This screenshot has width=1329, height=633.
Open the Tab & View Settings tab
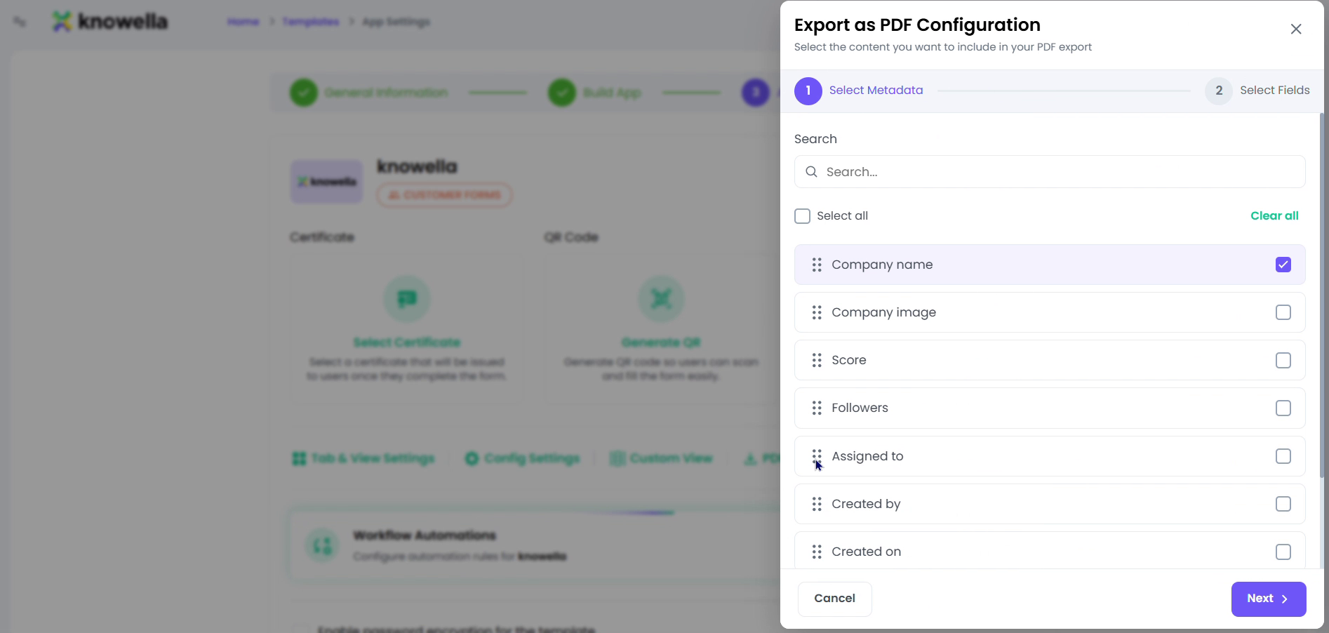point(363,458)
